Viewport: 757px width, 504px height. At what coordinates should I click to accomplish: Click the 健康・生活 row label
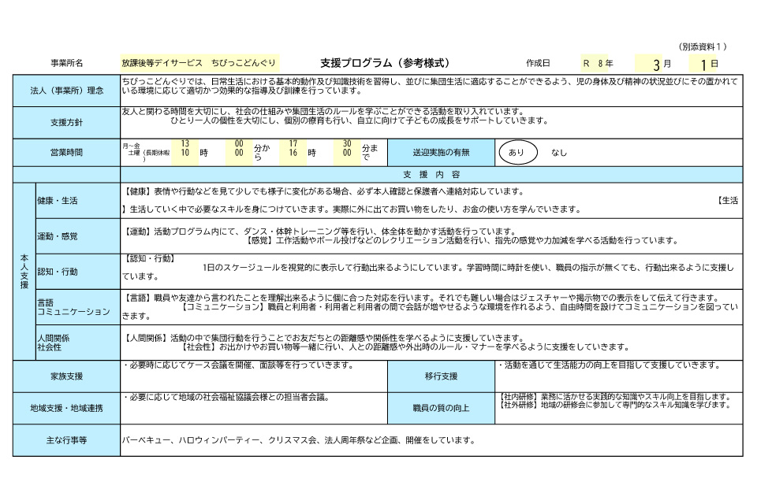78,201
